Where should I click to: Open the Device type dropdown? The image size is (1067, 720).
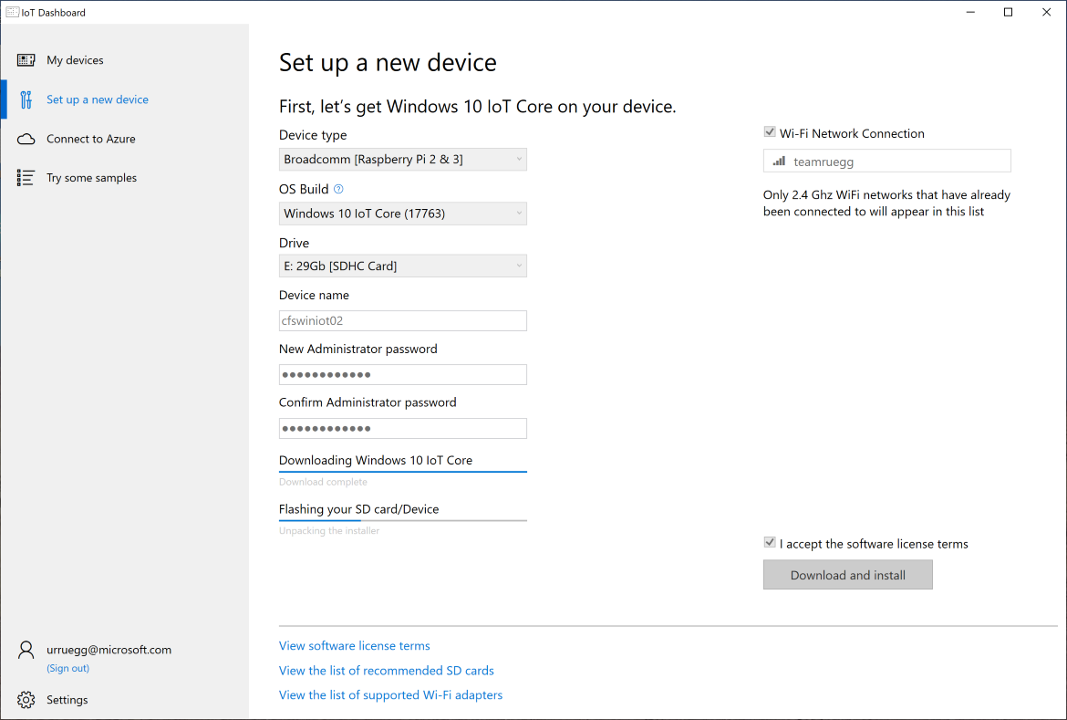pyautogui.click(x=403, y=160)
